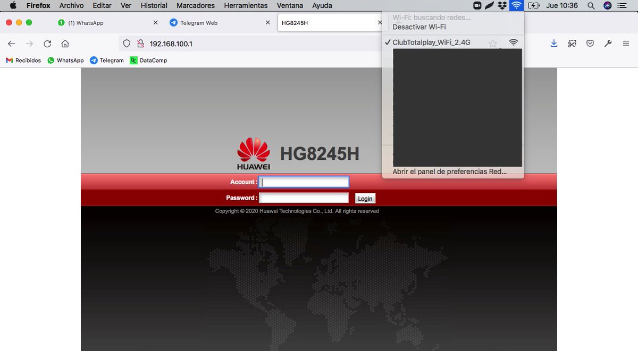Click the Jue 10:36 clock
This screenshot has width=638, height=351.
[x=563, y=5]
